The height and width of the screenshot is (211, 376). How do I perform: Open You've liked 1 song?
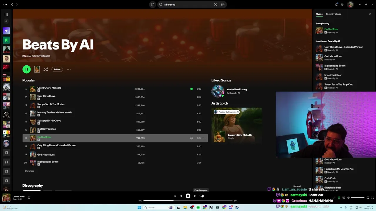point(237,89)
